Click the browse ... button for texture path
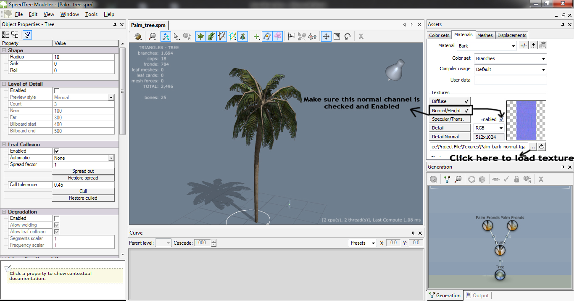The height and width of the screenshot is (301, 574). (532, 147)
